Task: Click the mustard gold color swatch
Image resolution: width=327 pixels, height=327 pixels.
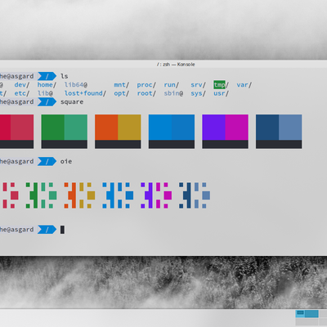Action: coord(129,128)
